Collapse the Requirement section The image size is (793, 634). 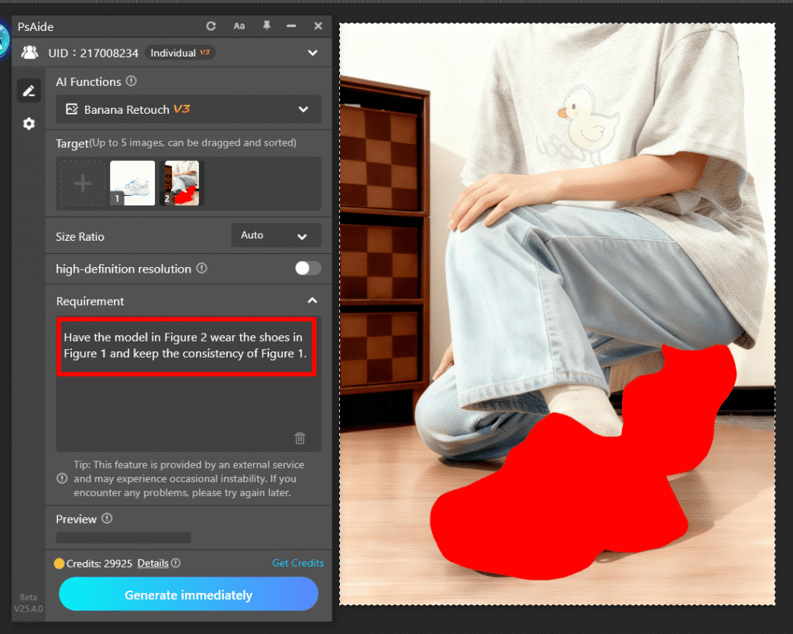tap(312, 301)
